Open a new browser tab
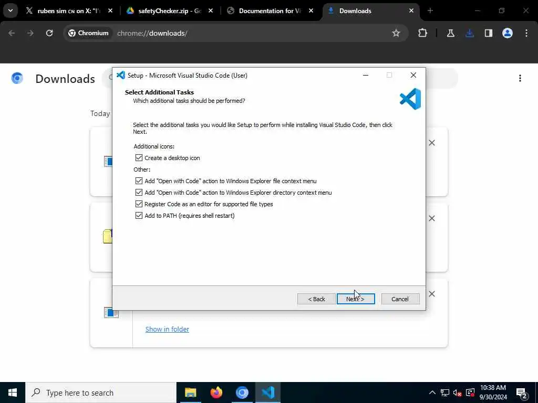 tap(430, 10)
